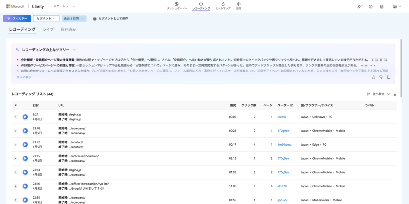Collapse the レコーディングの主なサマリー section
Screen dimensions: 409x204
coord(74,50)
